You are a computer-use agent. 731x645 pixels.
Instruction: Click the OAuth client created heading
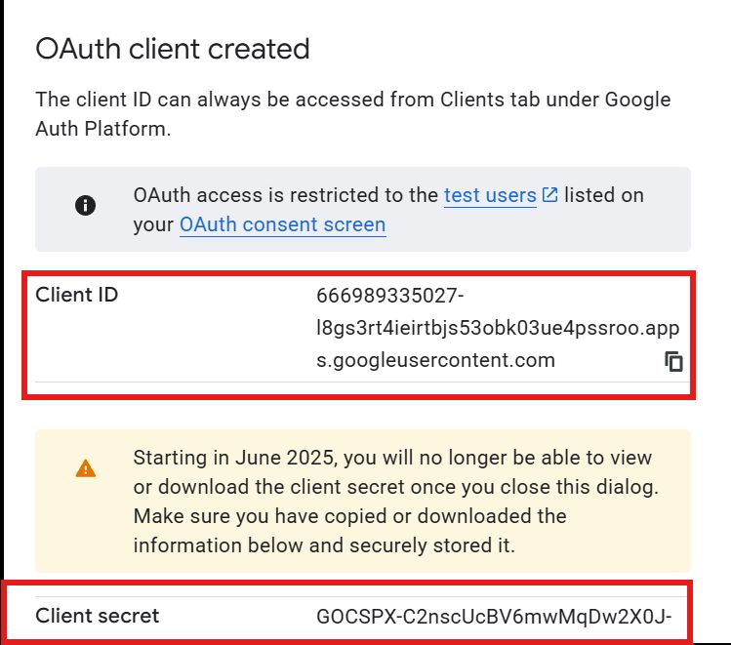click(172, 48)
